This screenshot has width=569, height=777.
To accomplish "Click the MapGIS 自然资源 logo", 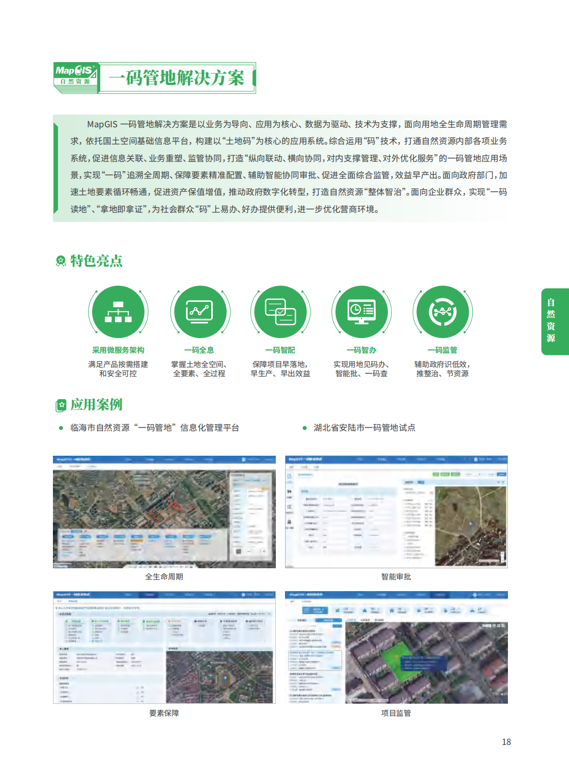I will point(75,77).
